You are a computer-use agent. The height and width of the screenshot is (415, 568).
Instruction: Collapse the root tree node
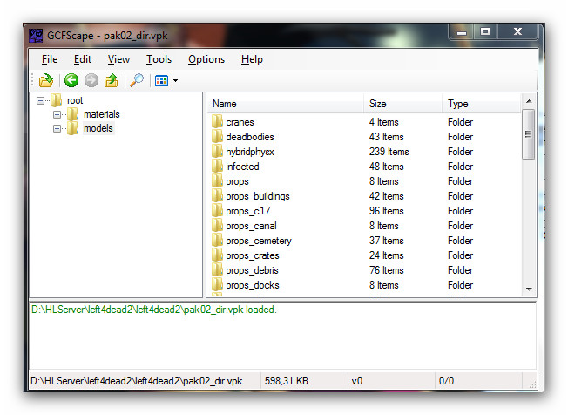pos(41,100)
